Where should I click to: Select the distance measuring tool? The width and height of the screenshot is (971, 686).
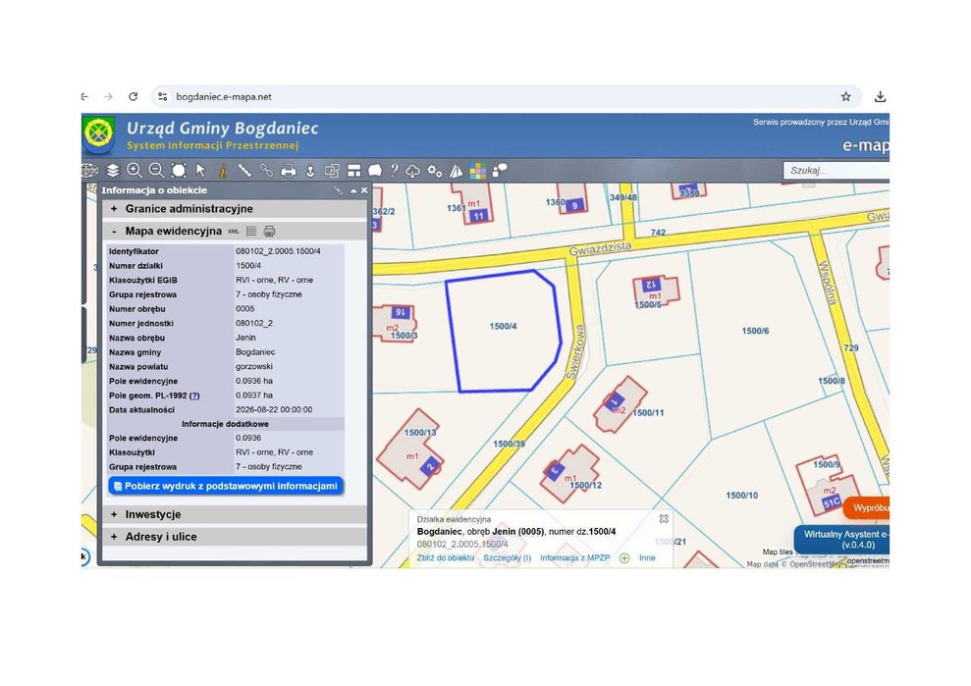244,170
